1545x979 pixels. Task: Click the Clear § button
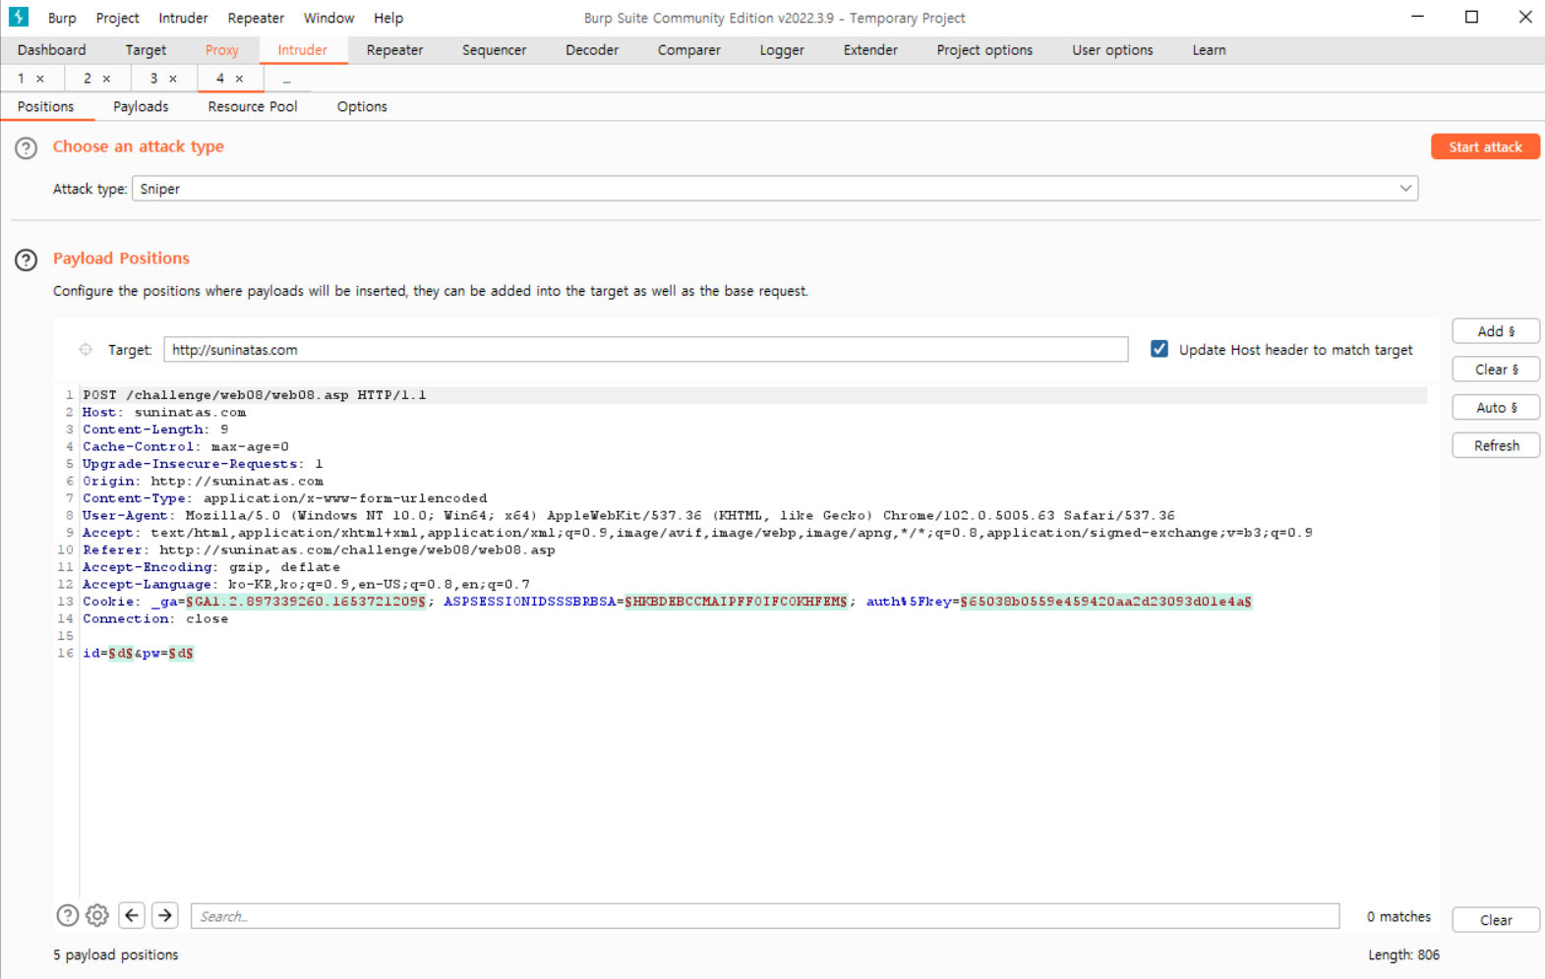(x=1496, y=370)
